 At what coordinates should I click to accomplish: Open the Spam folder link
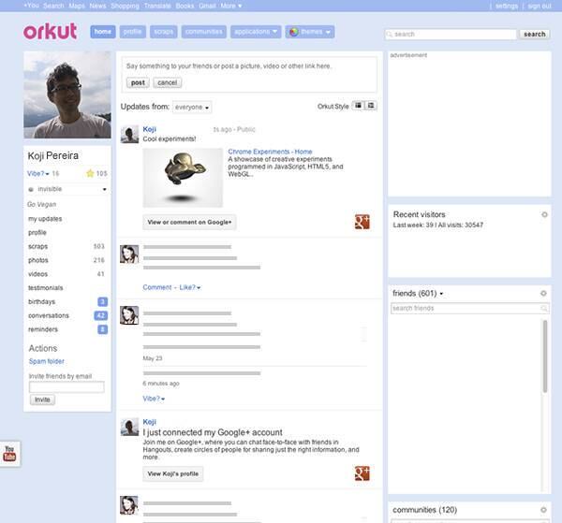(x=47, y=361)
